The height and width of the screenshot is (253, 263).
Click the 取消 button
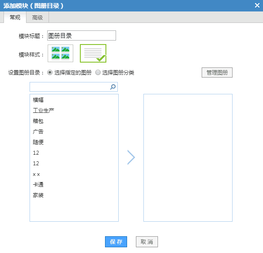147,242
